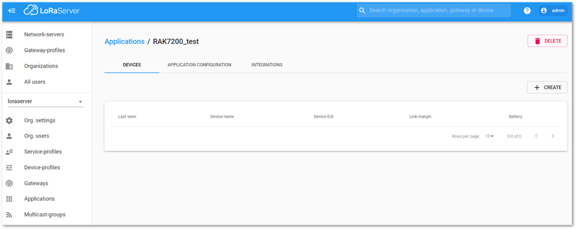Click Device name column header
The height and width of the screenshot is (229, 576).
pyautogui.click(x=222, y=117)
